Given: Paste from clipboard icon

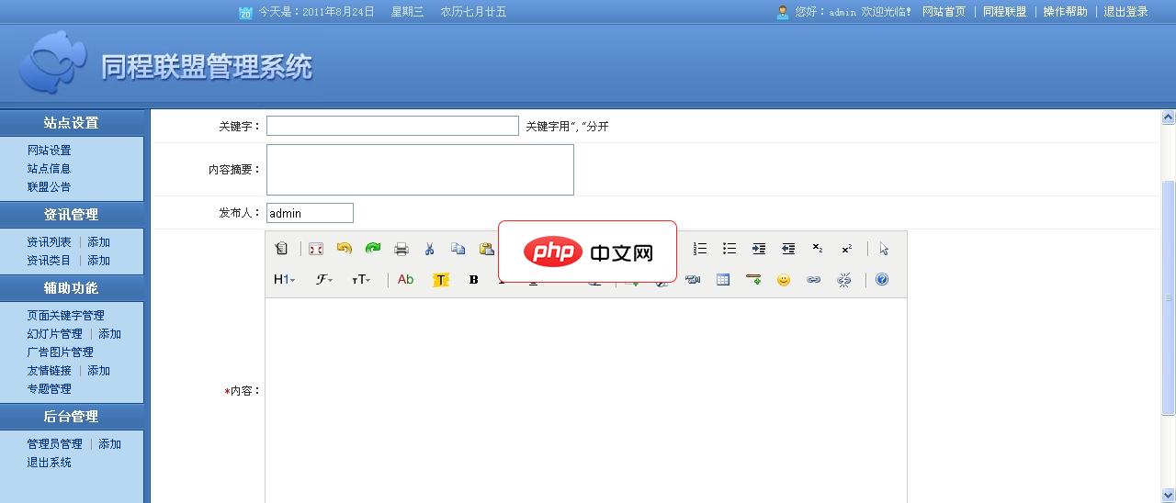Looking at the screenshot, I should (x=486, y=249).
